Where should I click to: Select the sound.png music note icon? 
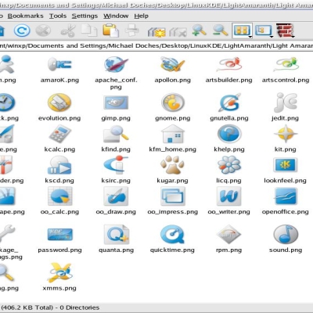pyautogui.click(x=286, y=234)
